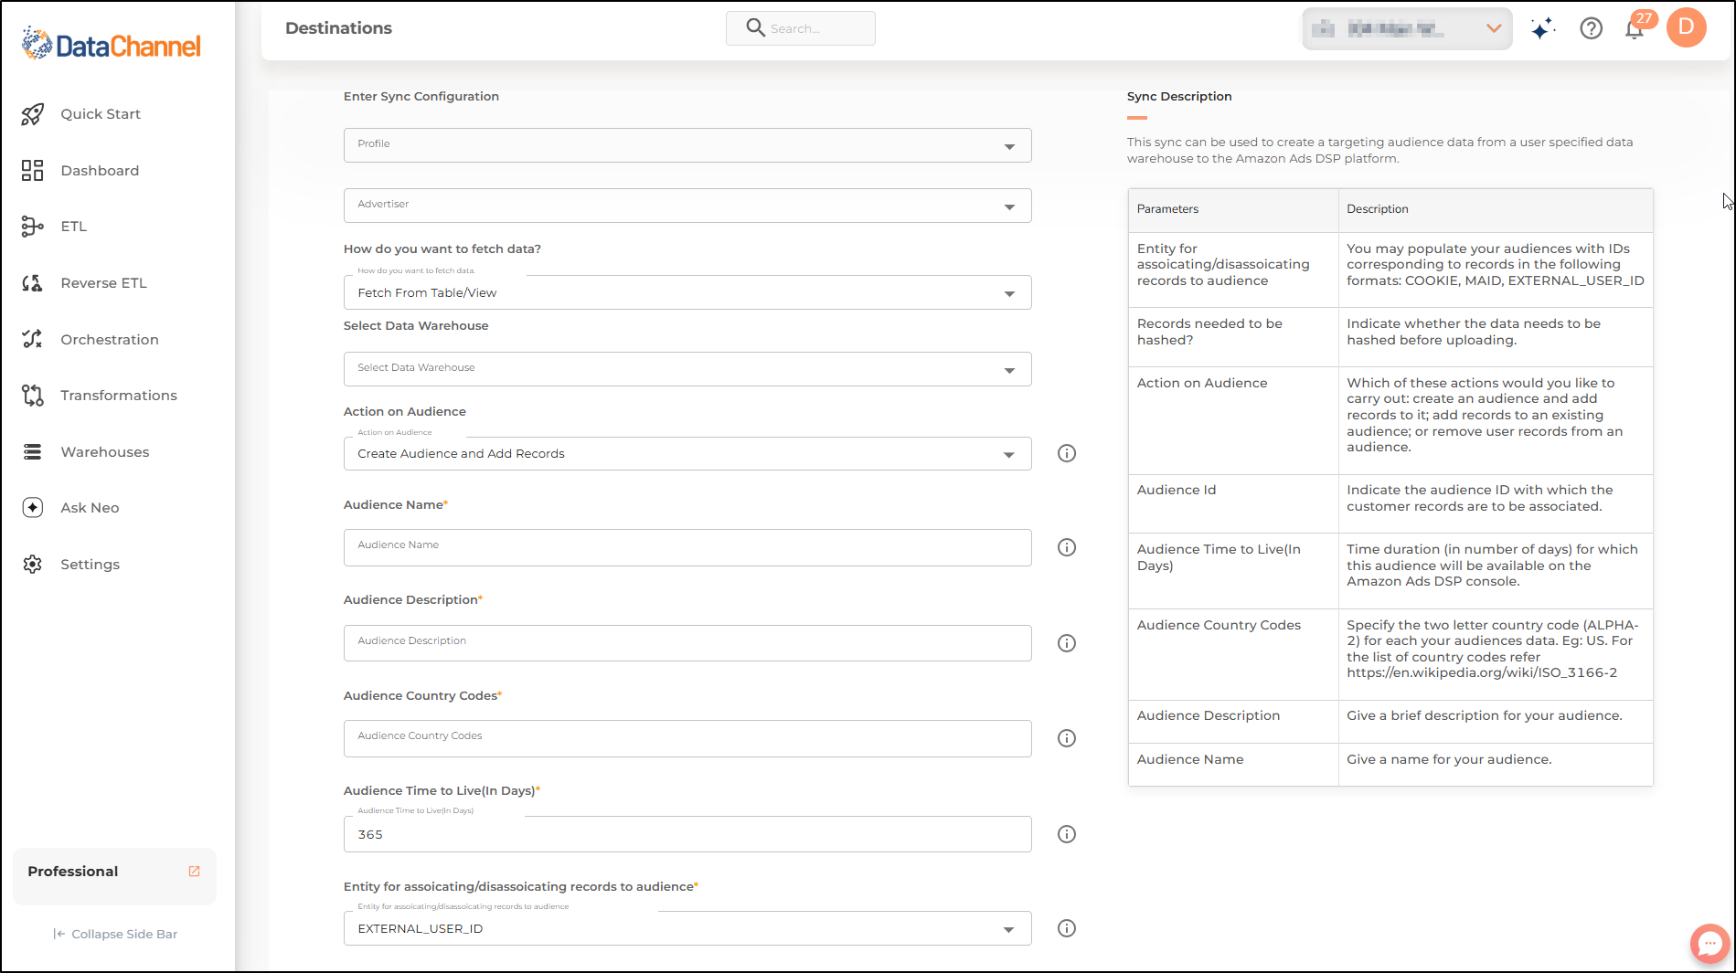
Task: Click 'Give a name for your audience.' cell
Action: point(1496,765)
